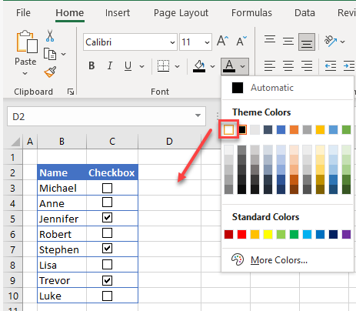This screenshot has height=311, width=356.
Task: Switch to the Insert tab
Action: (118, 13)
